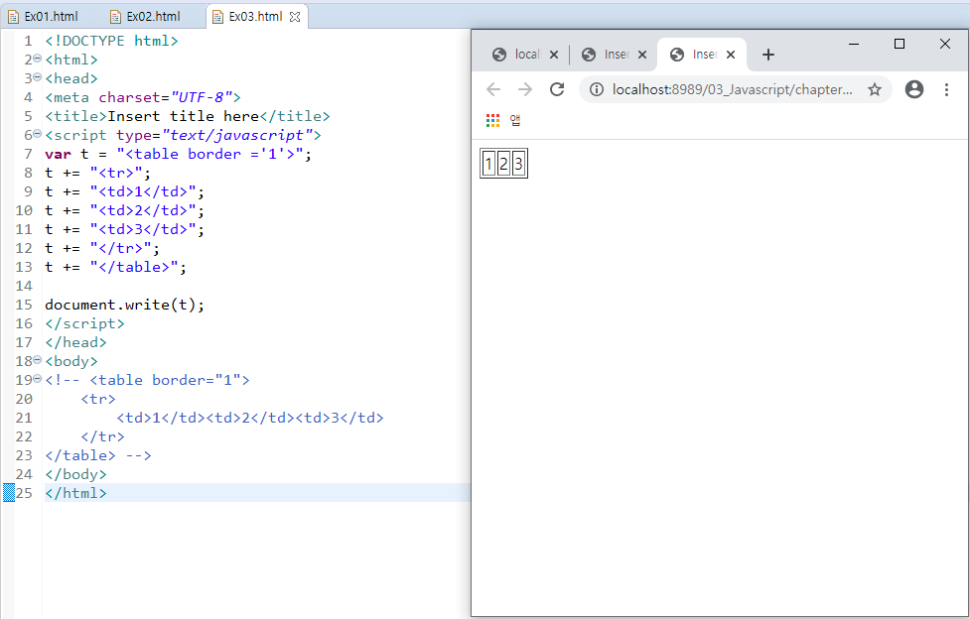
Task: Open a new browser tab with plus
Action: point(768,55)
